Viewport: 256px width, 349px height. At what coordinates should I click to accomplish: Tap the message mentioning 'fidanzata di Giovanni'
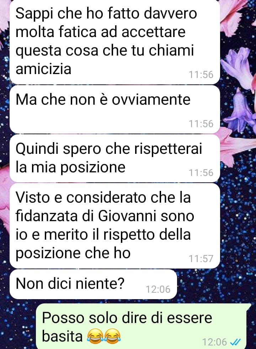(114, 226)
